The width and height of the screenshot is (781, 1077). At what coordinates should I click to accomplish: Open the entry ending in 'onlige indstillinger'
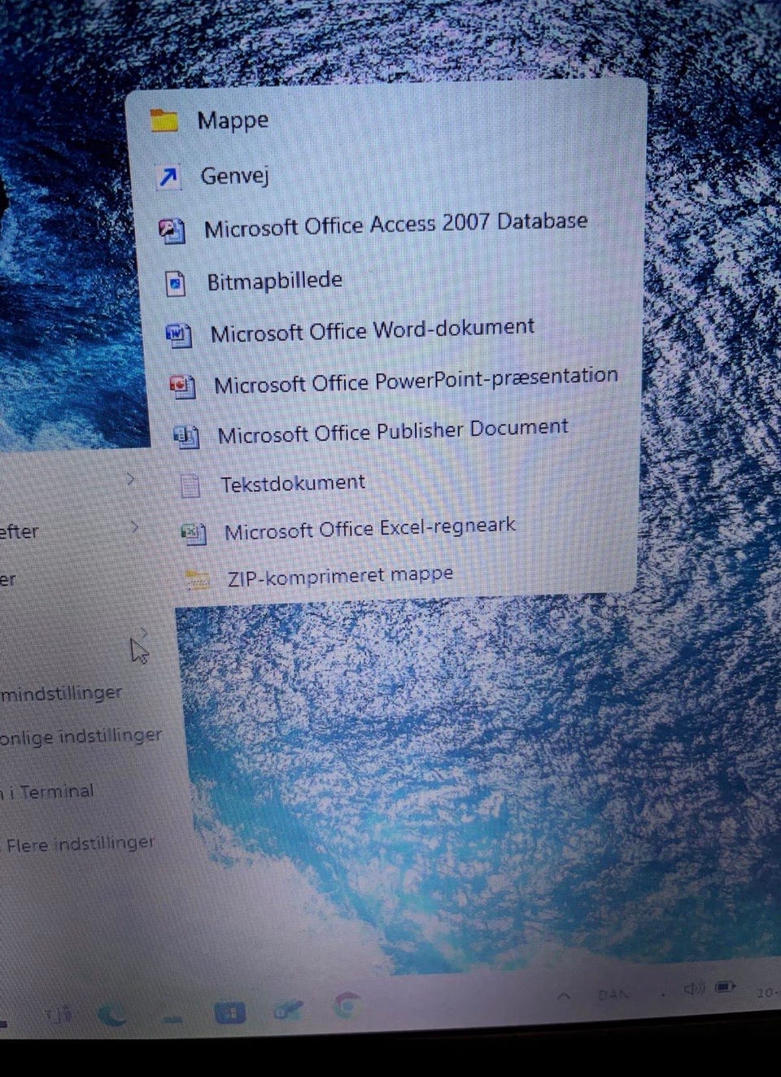coord(81,737)
